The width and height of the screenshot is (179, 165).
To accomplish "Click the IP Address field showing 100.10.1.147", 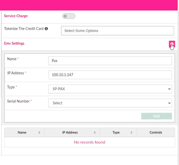I will [110, 75].
